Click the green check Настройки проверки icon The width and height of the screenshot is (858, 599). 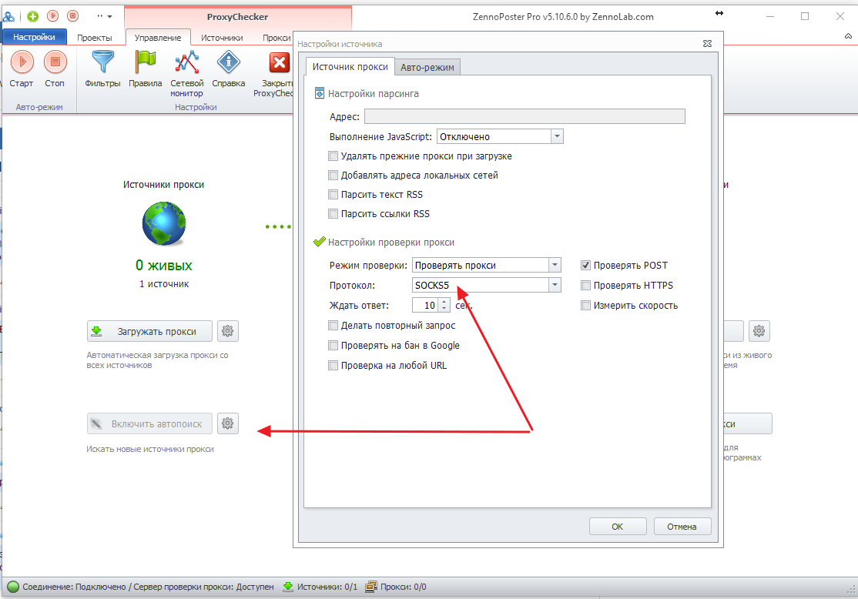tap(320, 242)
